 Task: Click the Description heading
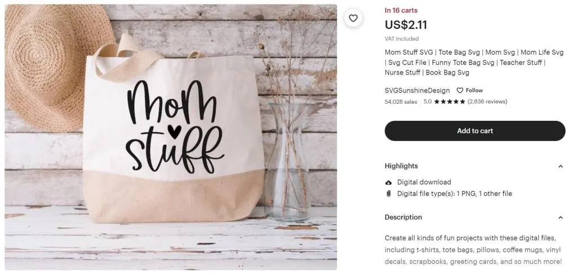pos(403,217)
